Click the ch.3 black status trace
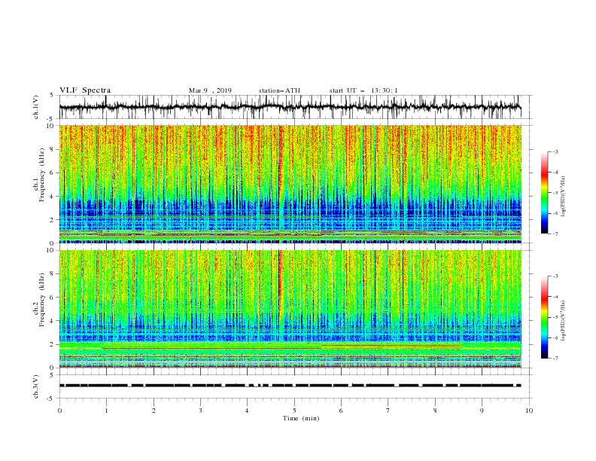 [x=290, y=386]
